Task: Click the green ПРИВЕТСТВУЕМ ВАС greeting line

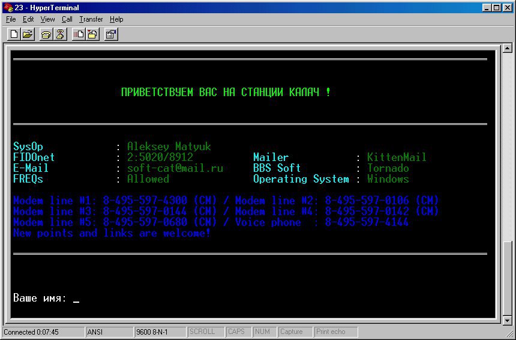Action: (x=226, y=93)
